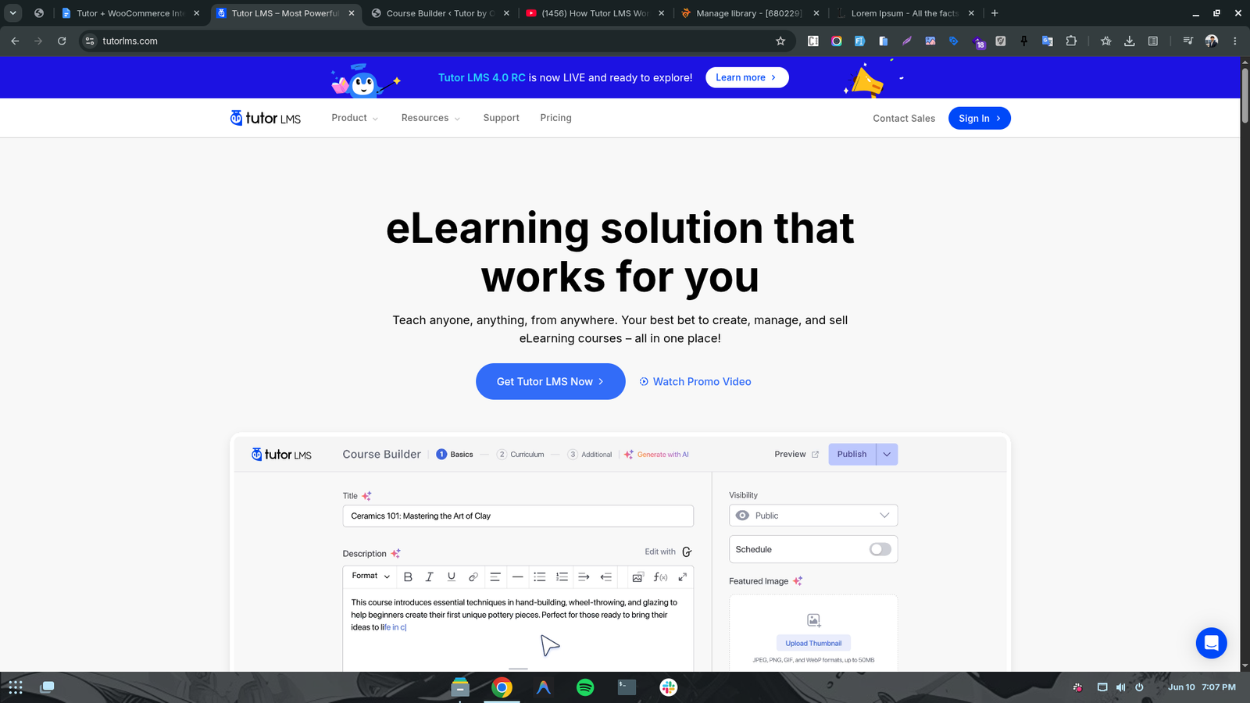
Task: Click the Italic formatting icon
Action: (x=429, y=576)
